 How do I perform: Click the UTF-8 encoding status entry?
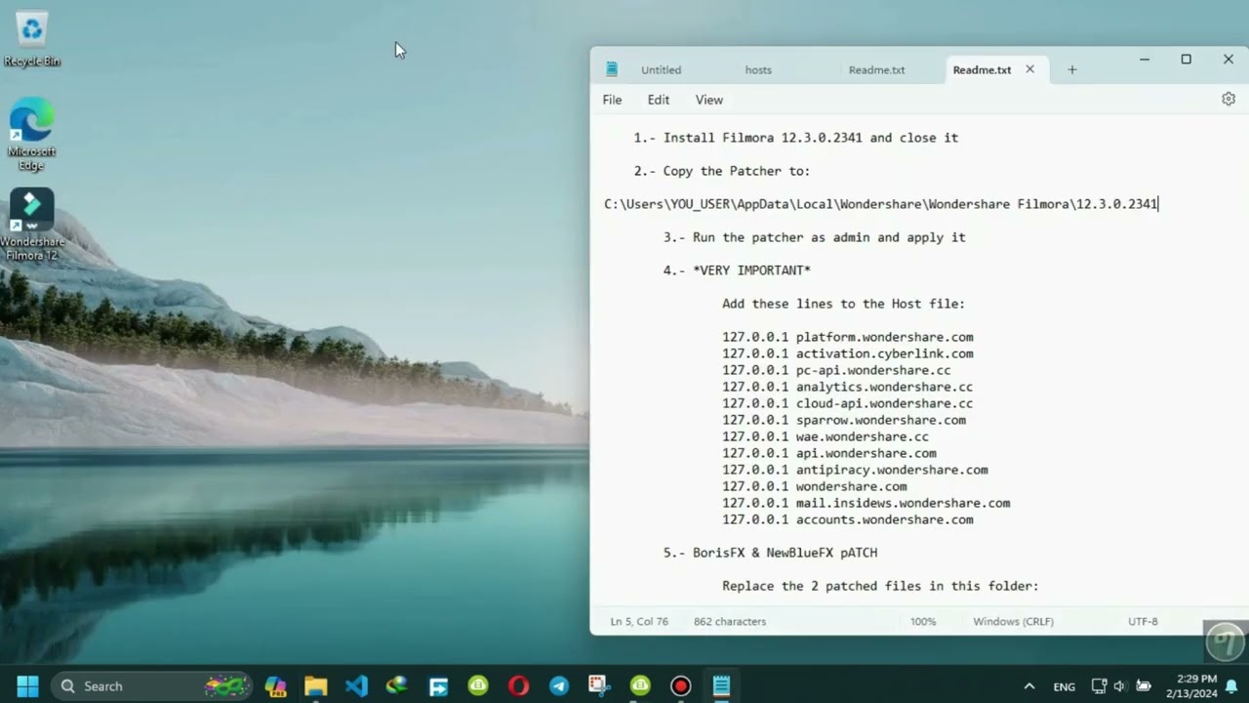tap(1143, 621)
